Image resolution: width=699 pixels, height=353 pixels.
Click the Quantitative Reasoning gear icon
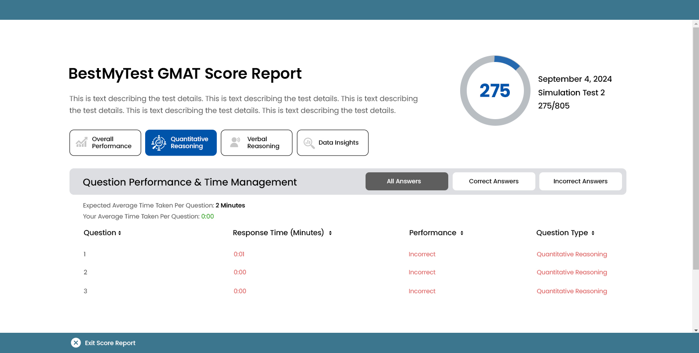tap(159, 142)
